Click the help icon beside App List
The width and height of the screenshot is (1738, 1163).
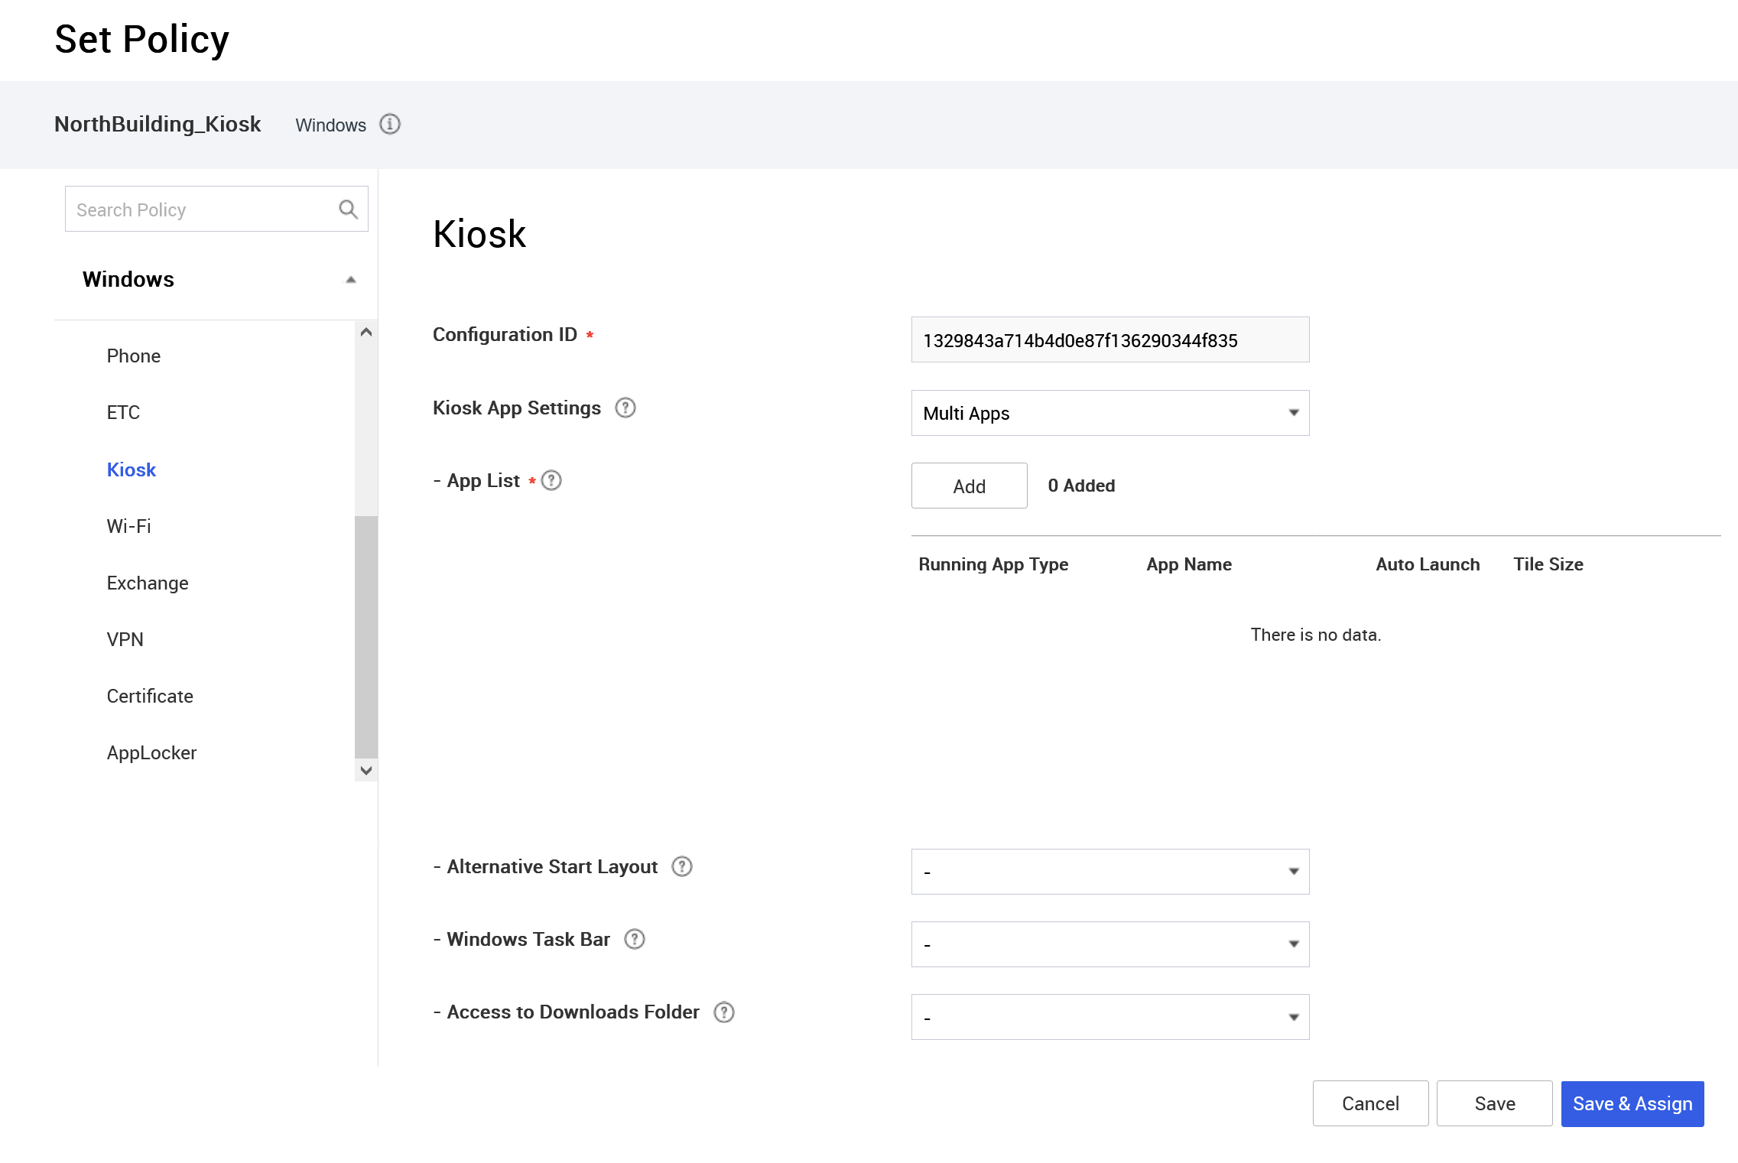pyautogui.click(x=552, y=480)
